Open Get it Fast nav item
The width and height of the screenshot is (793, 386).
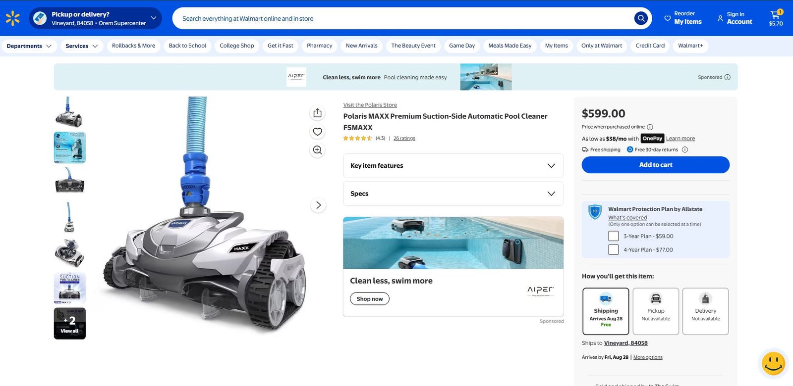pos(281,46)
